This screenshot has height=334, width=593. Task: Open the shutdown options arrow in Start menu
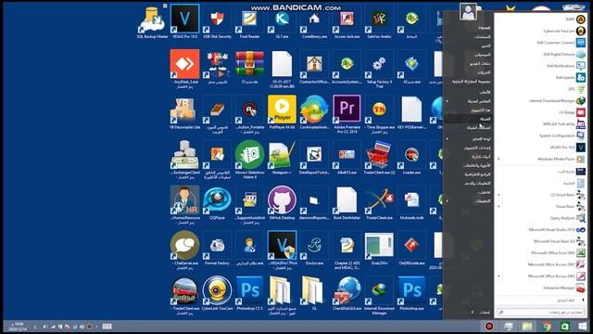point(473,312)
